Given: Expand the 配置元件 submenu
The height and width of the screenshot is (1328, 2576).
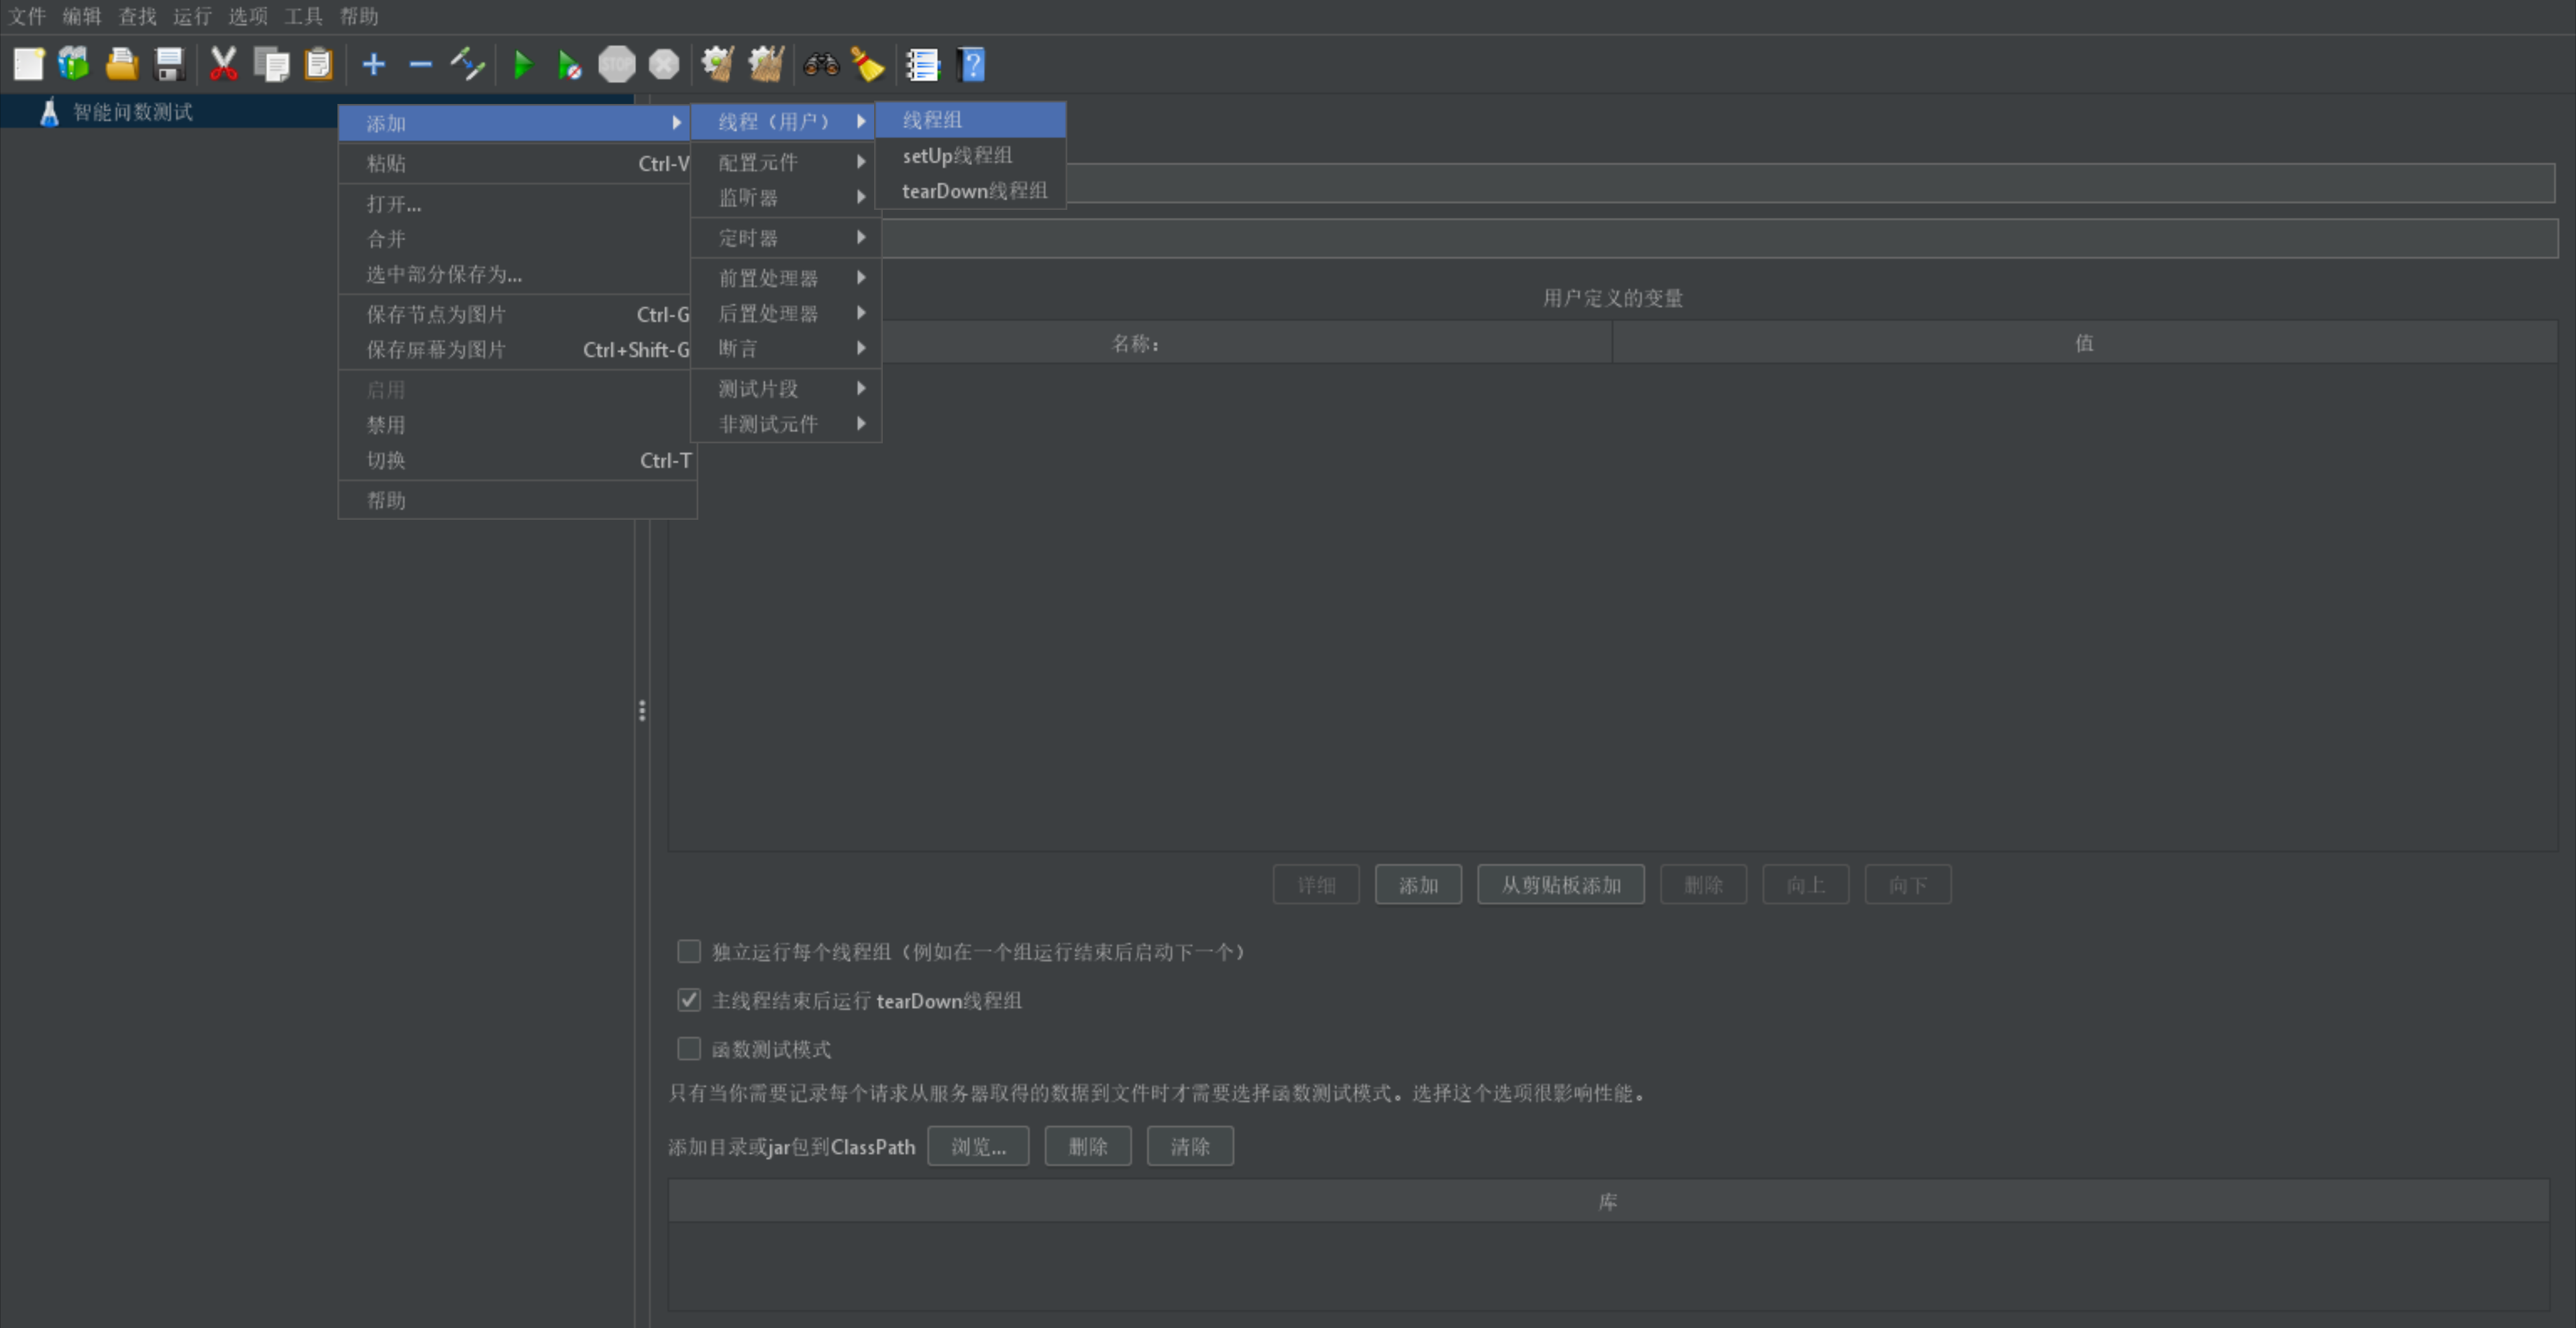Looking at the screenshot, I should [786, 162].
